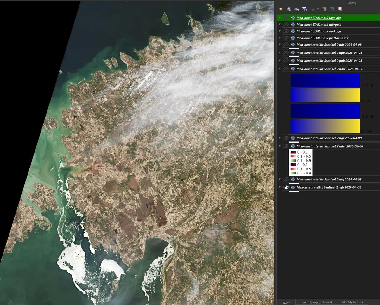The image size is (380, 305).
Task: Click raster icon of Sentinel 2 ngr layer
Action: tap(293, 138)
